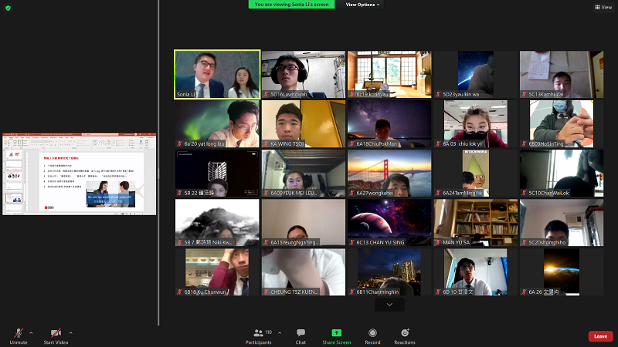Select the 6D 10 participant video tile

[475, 271]
